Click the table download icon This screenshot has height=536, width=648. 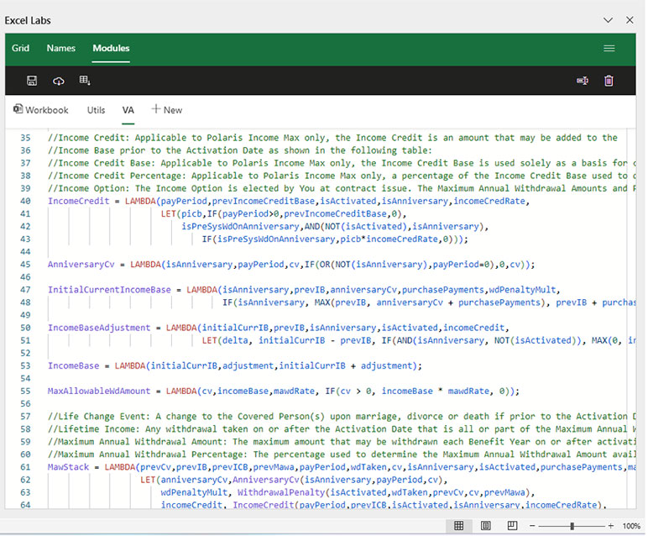pyautogui.click(x=85, y=81)
